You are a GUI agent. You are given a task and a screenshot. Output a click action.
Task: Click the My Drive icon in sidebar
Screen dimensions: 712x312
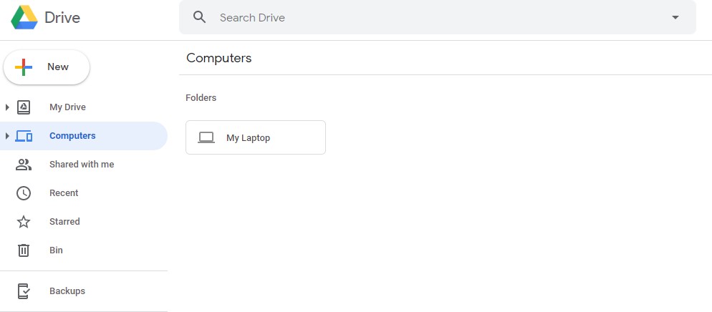[24, 107]
